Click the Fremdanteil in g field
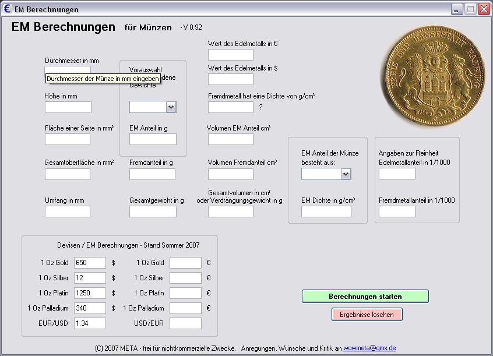The width and height of the screenshot is (493, 356). (152, 174)
